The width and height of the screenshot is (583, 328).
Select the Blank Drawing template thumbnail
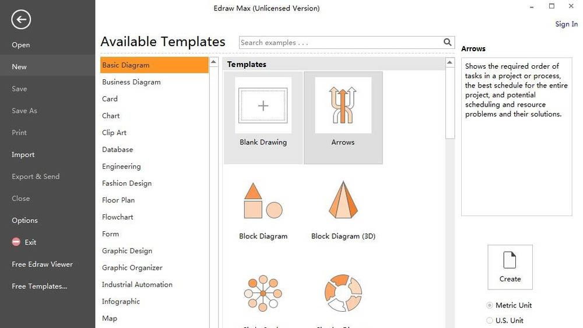[x=263, y=105]
